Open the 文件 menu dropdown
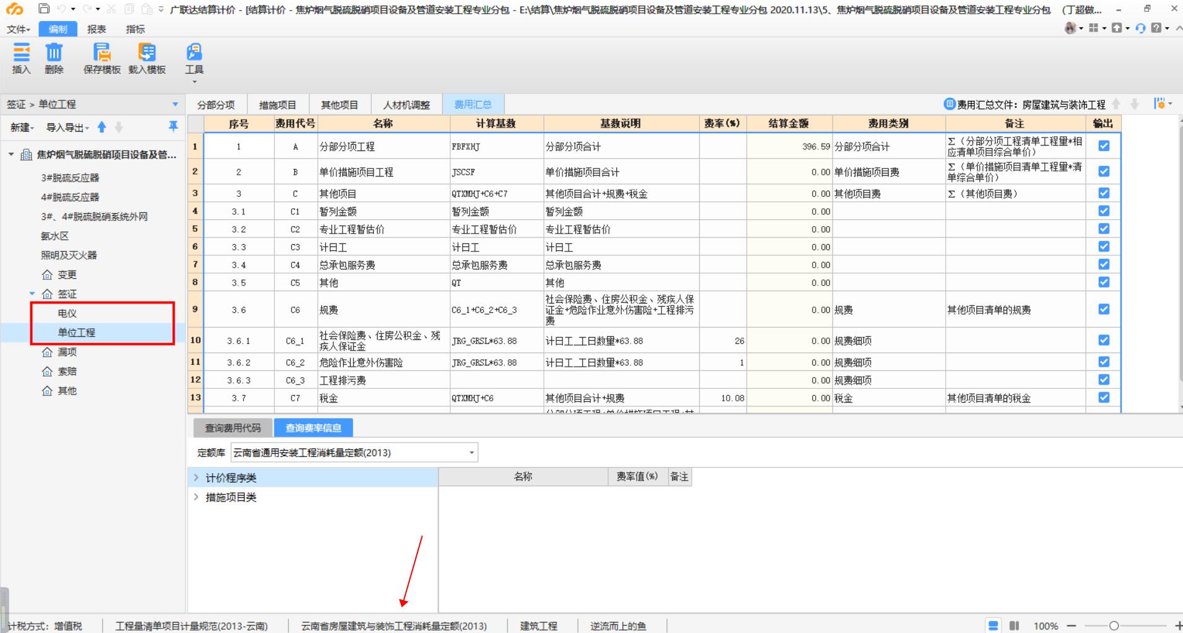1183x633 pixels. coord(18,29)
